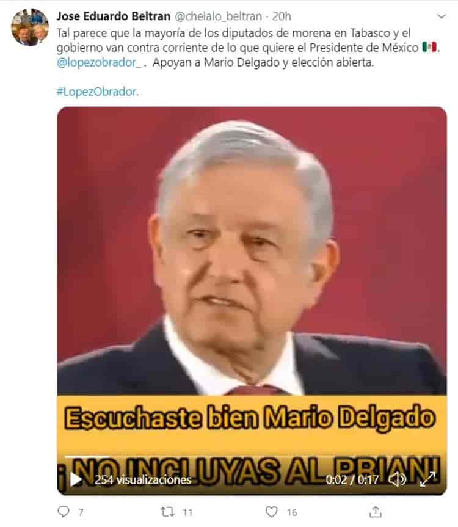Play the video with the play button

tap(76, 479)
